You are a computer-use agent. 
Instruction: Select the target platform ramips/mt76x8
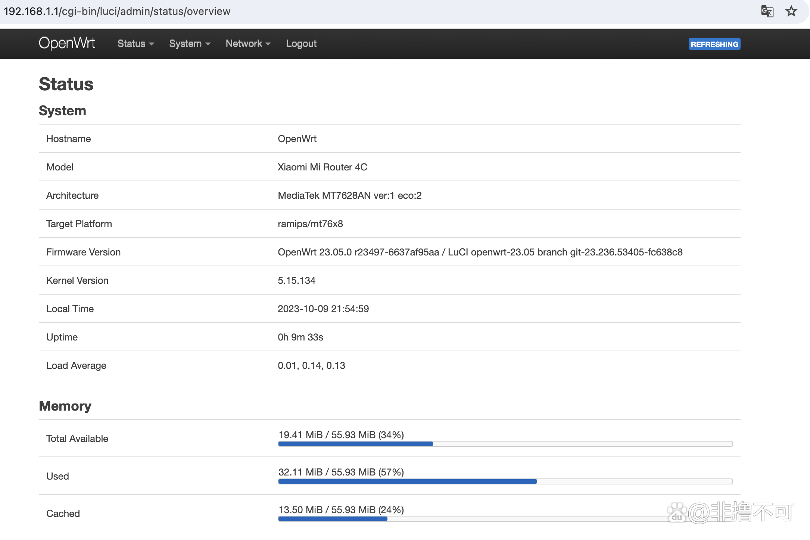pyautogui.click(x=310, y=224)
